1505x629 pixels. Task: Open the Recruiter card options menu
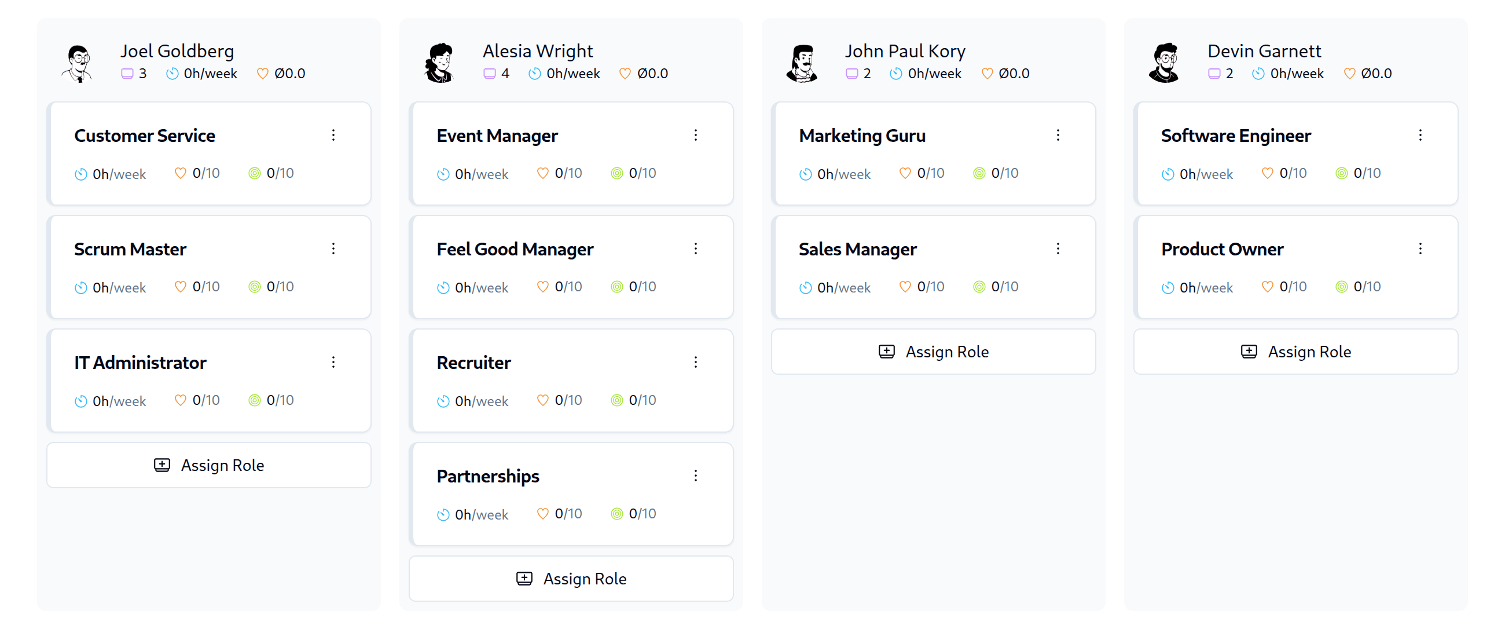click(x=696, y=362)
